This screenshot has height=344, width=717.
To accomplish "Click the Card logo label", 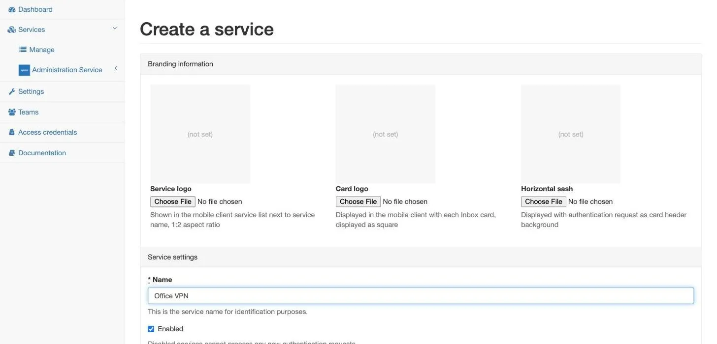I will coord(352,189).
